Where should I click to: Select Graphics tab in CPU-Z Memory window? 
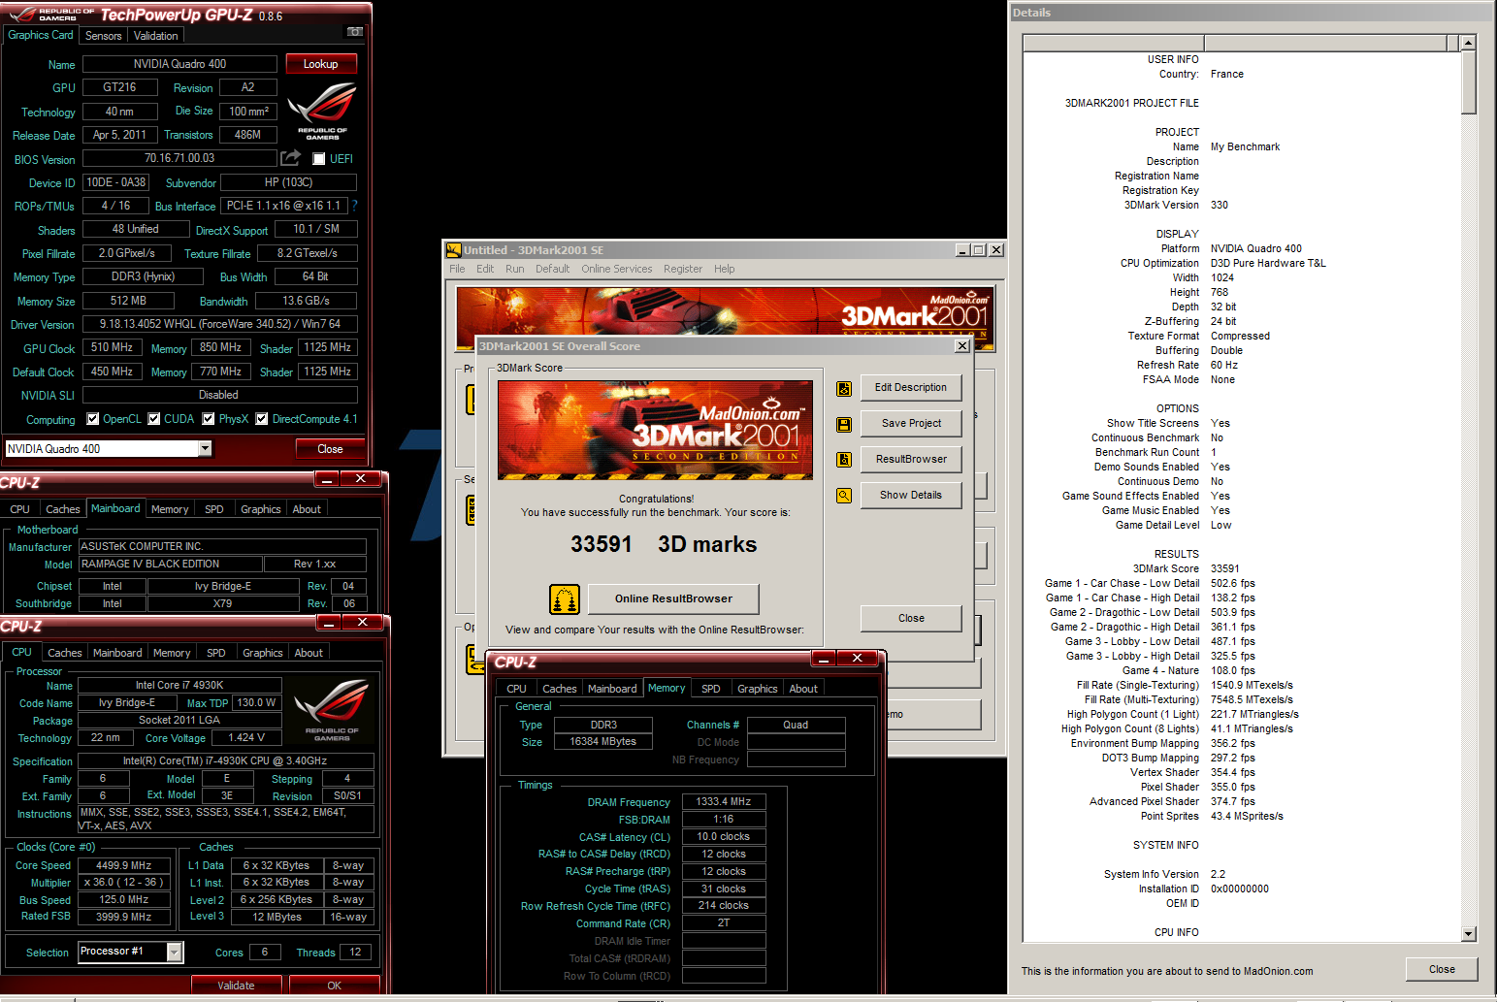point(758,689)
